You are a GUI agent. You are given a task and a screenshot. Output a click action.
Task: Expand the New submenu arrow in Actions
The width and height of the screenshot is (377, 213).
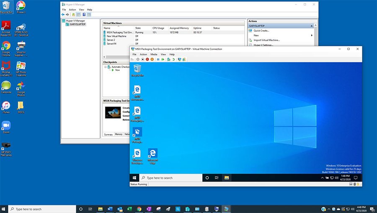click(x=312, y=35)
